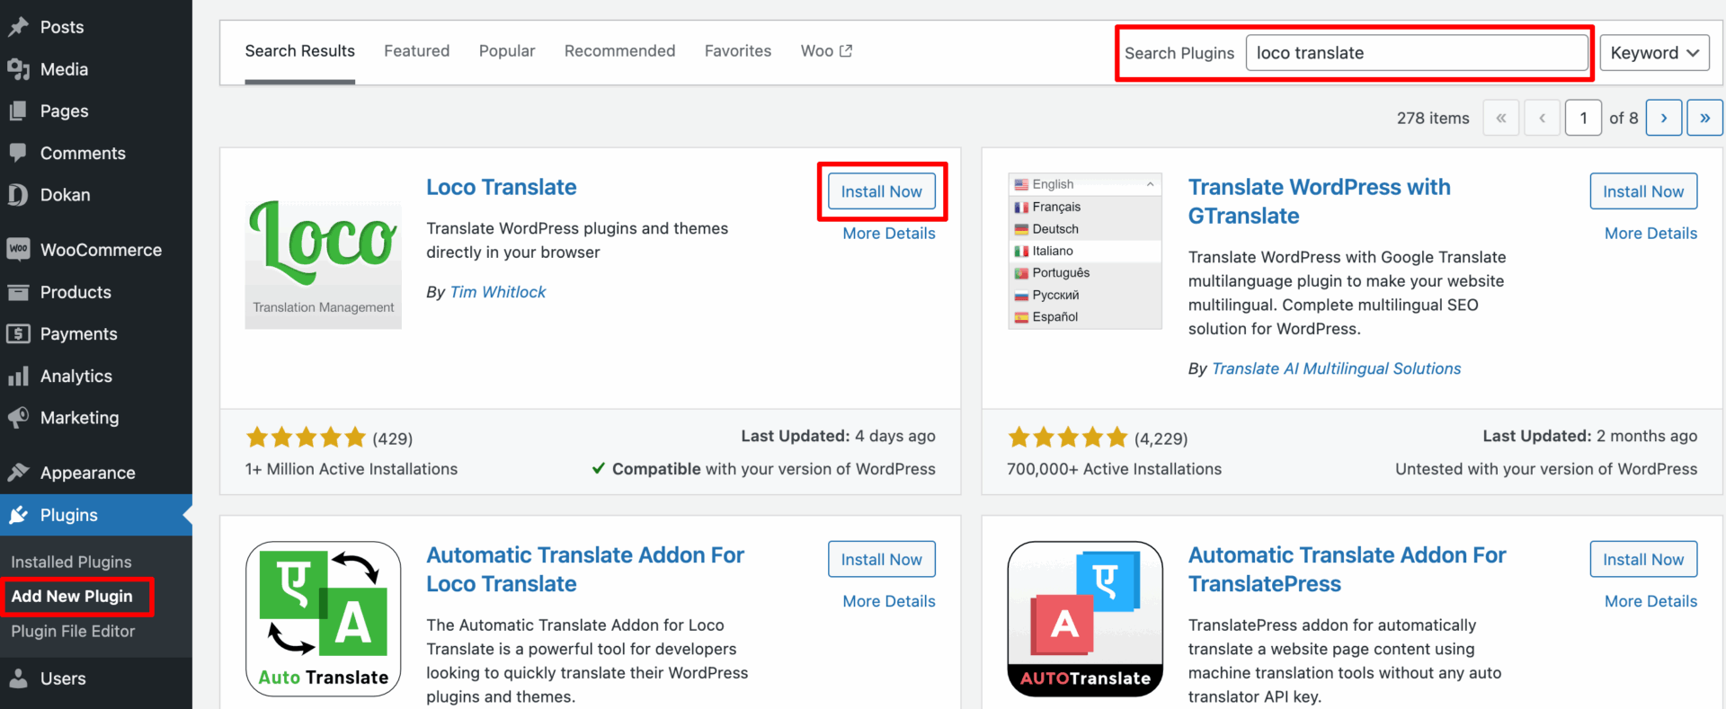Open author Tim Whitlock link

pos(498,292)
